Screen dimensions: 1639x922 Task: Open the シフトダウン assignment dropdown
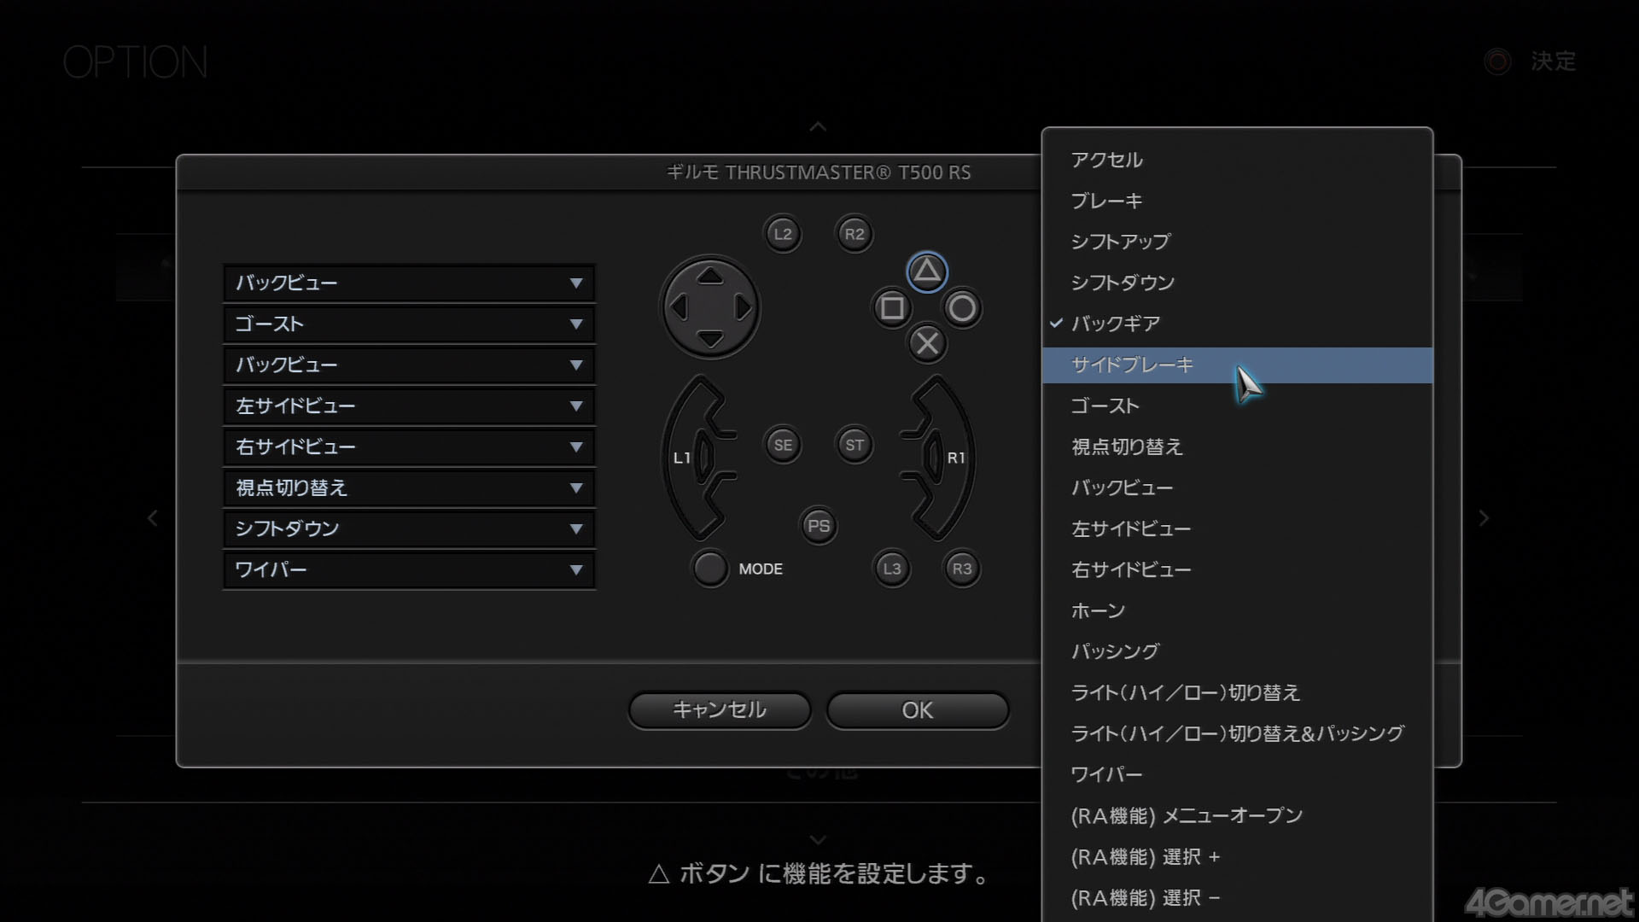[409, 529]
